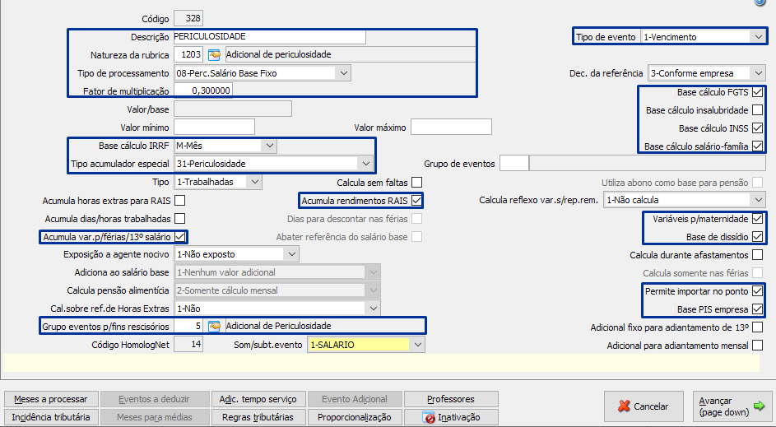
Task: Open Tipo acumulador especial dropdown
Action: point(365,164)
